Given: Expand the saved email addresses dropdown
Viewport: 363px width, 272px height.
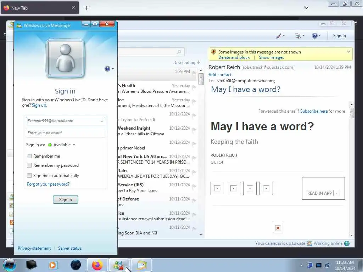Looking at the screenshot, I should (x=102, y=121).
